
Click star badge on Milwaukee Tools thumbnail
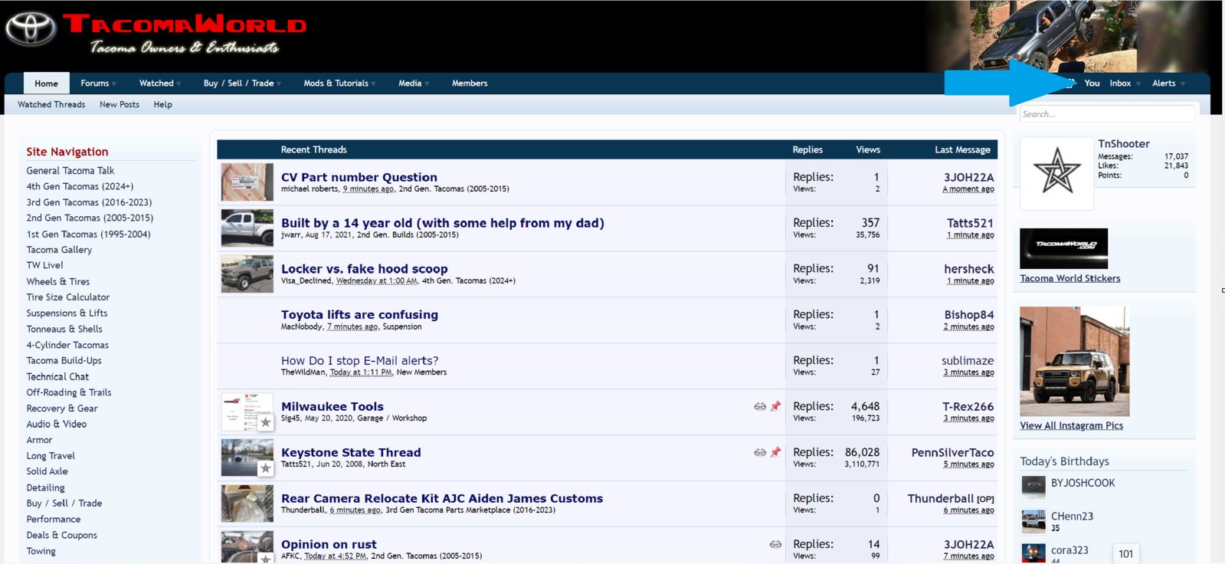pyautogui.click(x=266, y=422)
